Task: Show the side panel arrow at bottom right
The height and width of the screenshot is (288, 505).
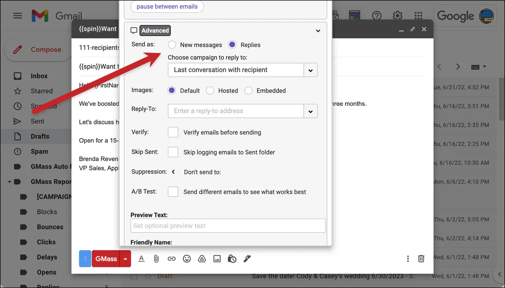Action: [x=498, y=275]
